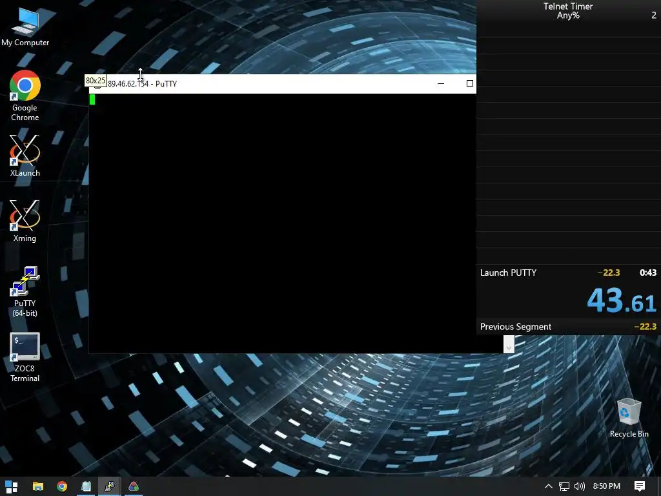661x496 pixels.
Task: Open the 8:50 PM clock
Action: tap(607, 486)
